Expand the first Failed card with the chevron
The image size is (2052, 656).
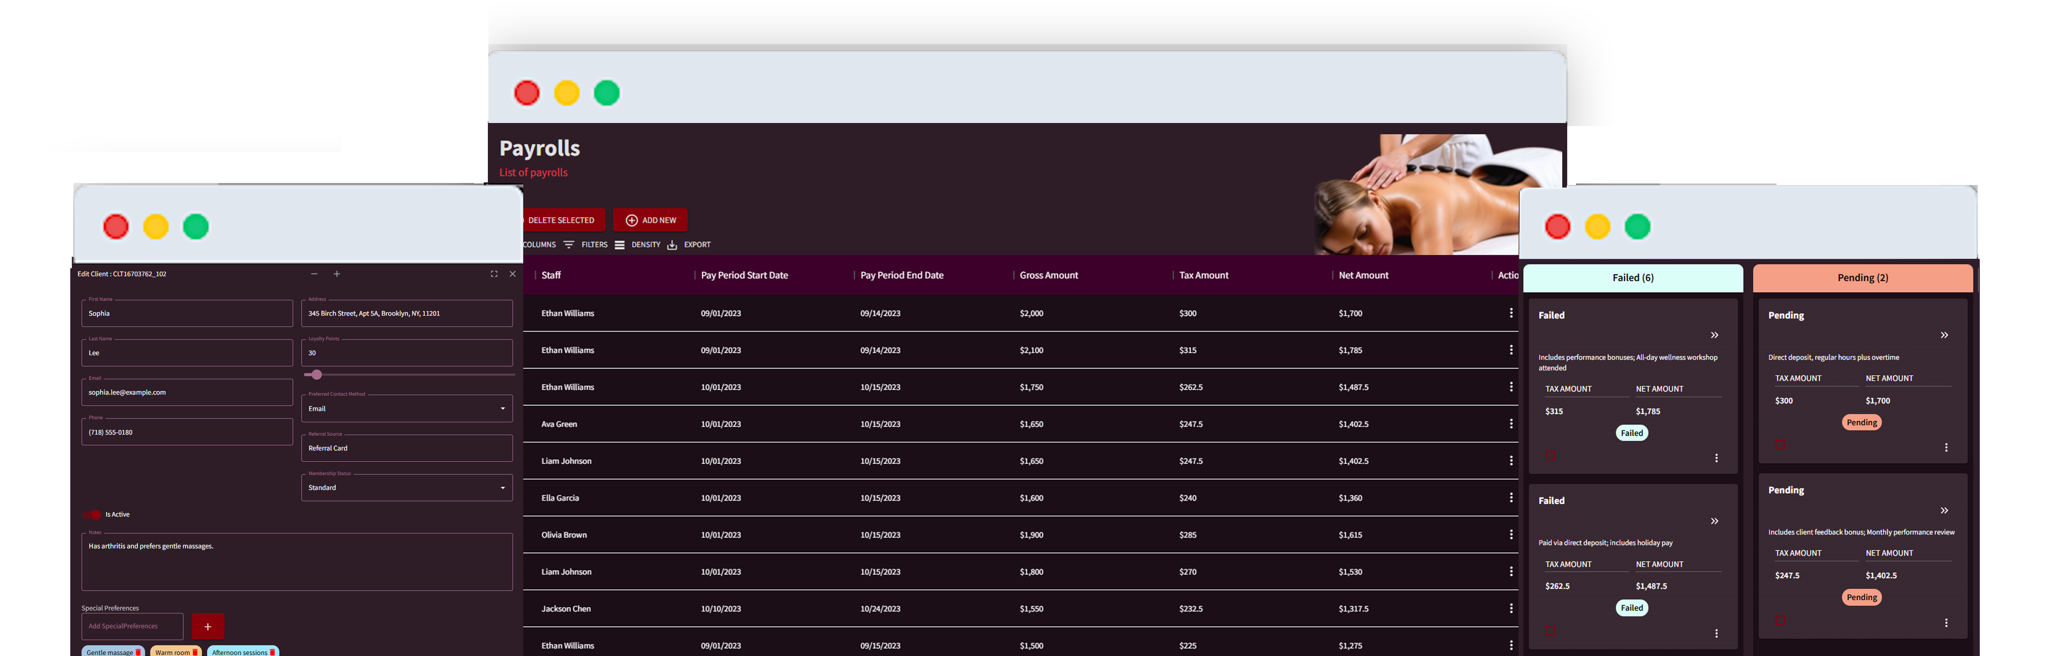pos(1714,335)
